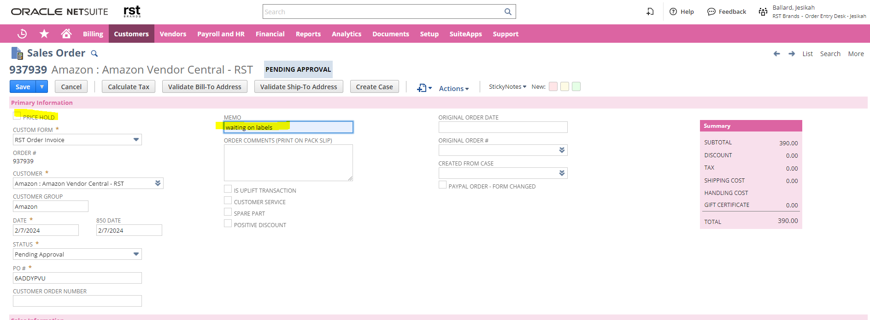Enable the Customer Service checkbox
The height and width of the screenshot is (320, 870).
pos(228,200)
